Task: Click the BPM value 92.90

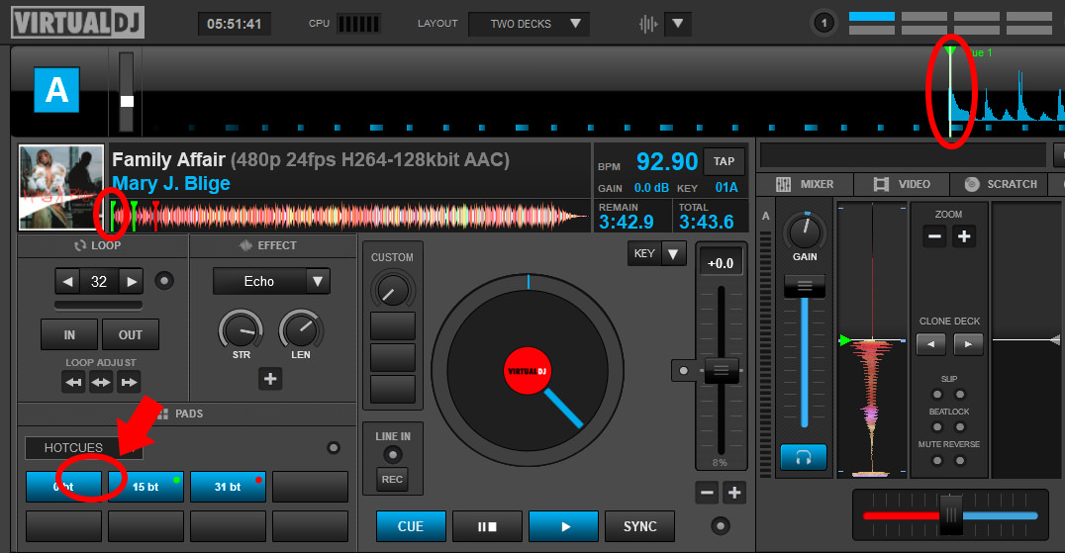Action: pos(667,161)
